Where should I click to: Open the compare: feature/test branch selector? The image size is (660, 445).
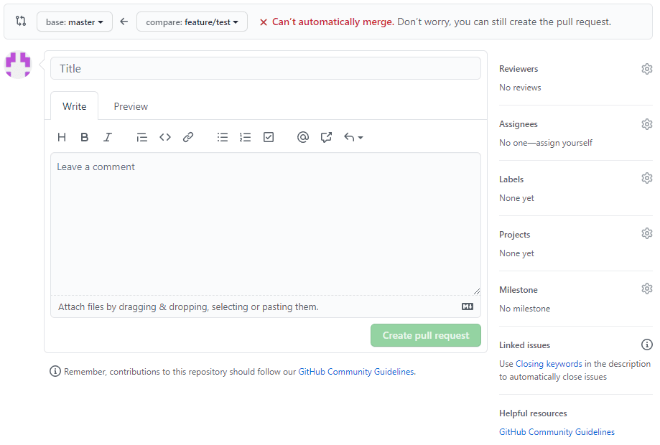click(x=192, y=22)
